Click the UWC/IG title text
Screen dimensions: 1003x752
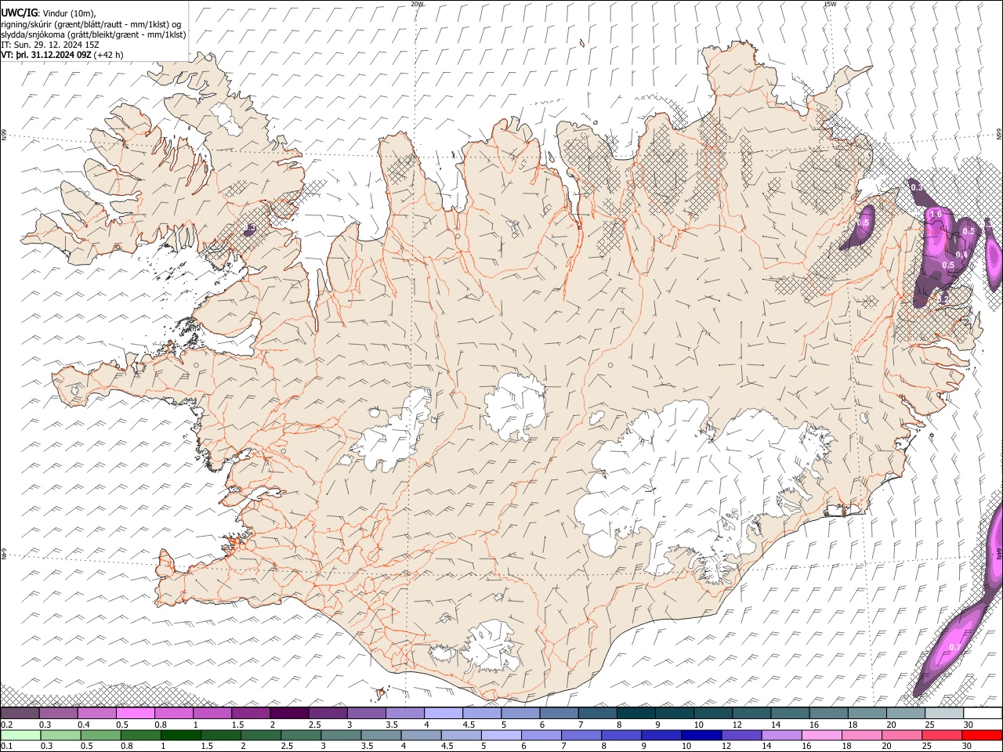tap(19, 13)
